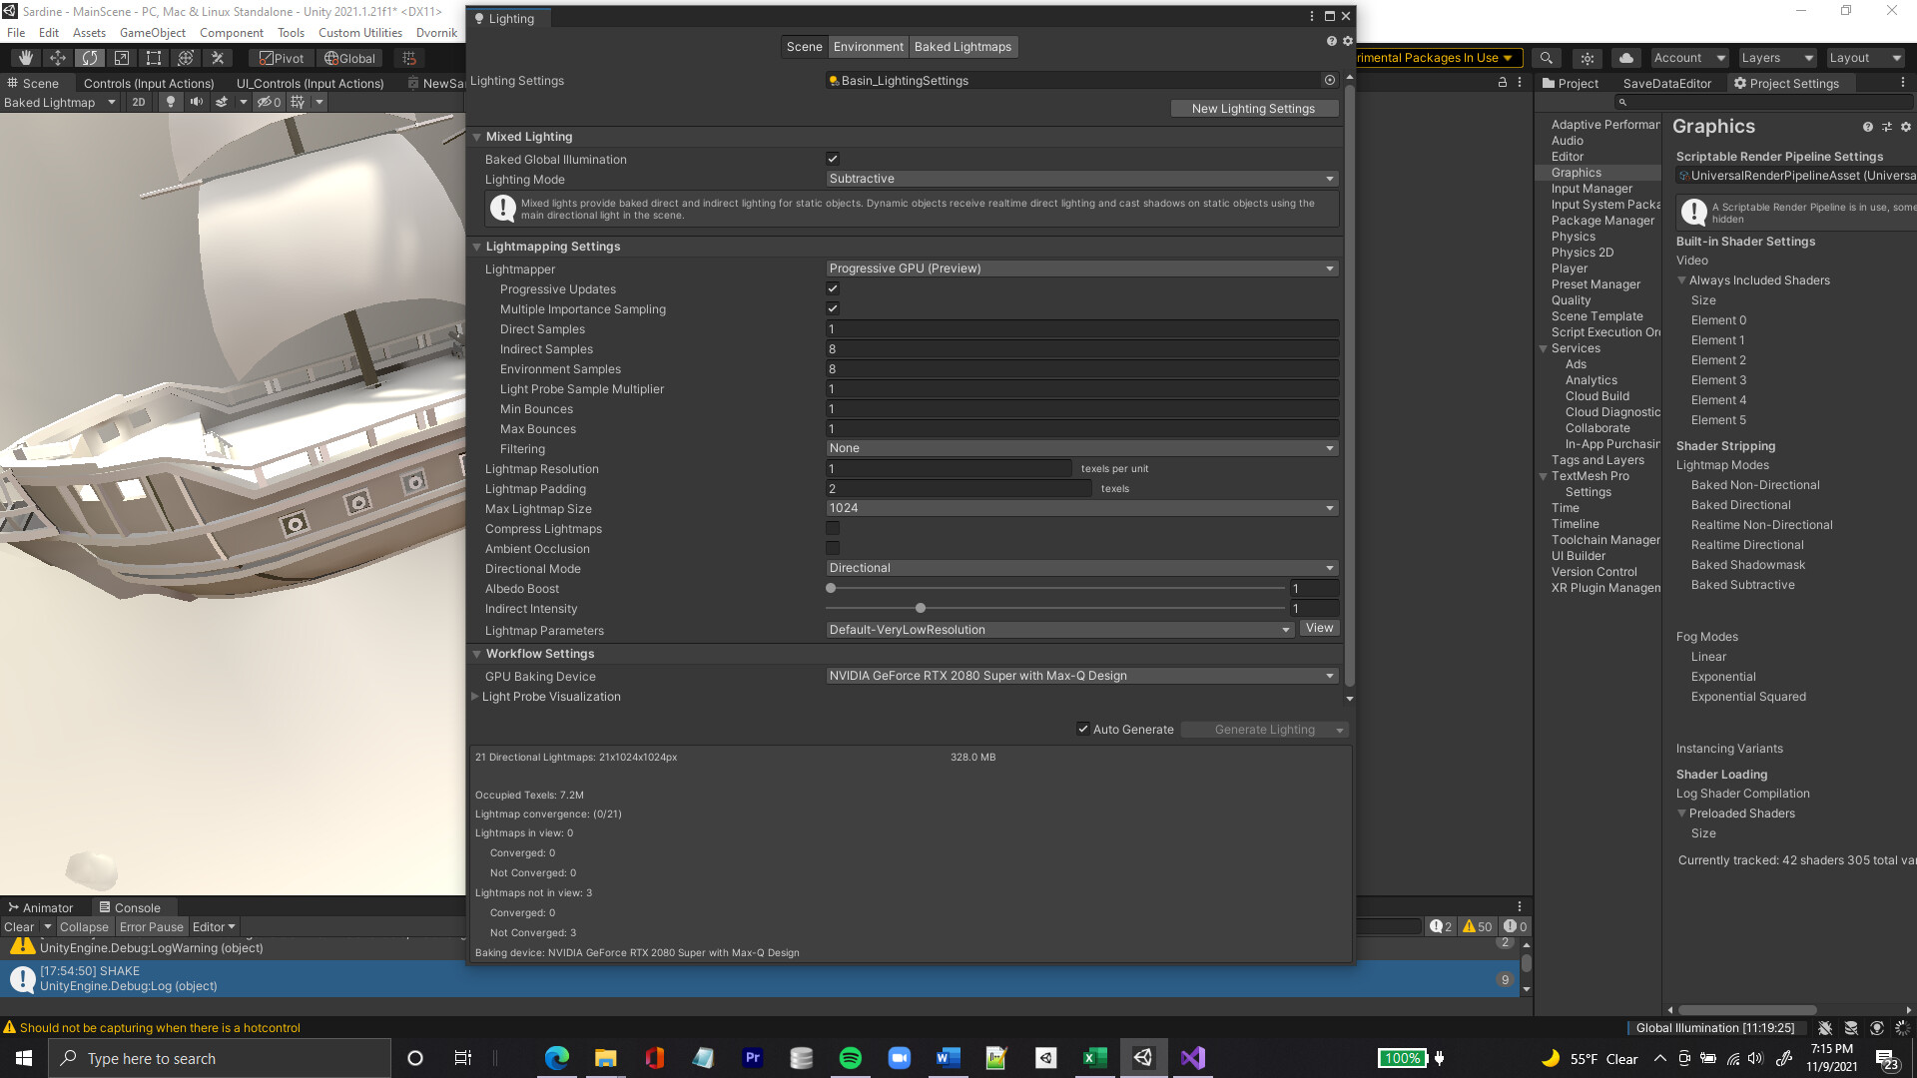The height and width of the screenshot is (1078, 1917).
Task: Disable Baked Global Illumination
Action: coord(833,159)
